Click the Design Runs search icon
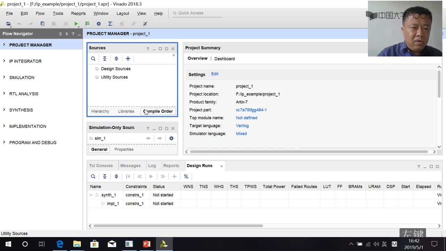446x251 pixels. click(93, 176)
